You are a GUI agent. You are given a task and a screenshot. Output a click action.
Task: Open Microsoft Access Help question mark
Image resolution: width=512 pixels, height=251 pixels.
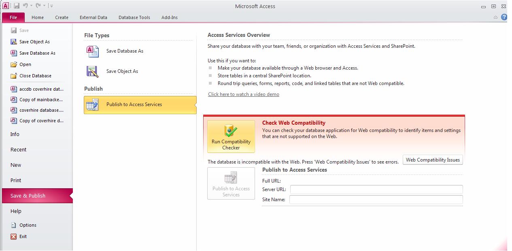(x=504, y=17)
